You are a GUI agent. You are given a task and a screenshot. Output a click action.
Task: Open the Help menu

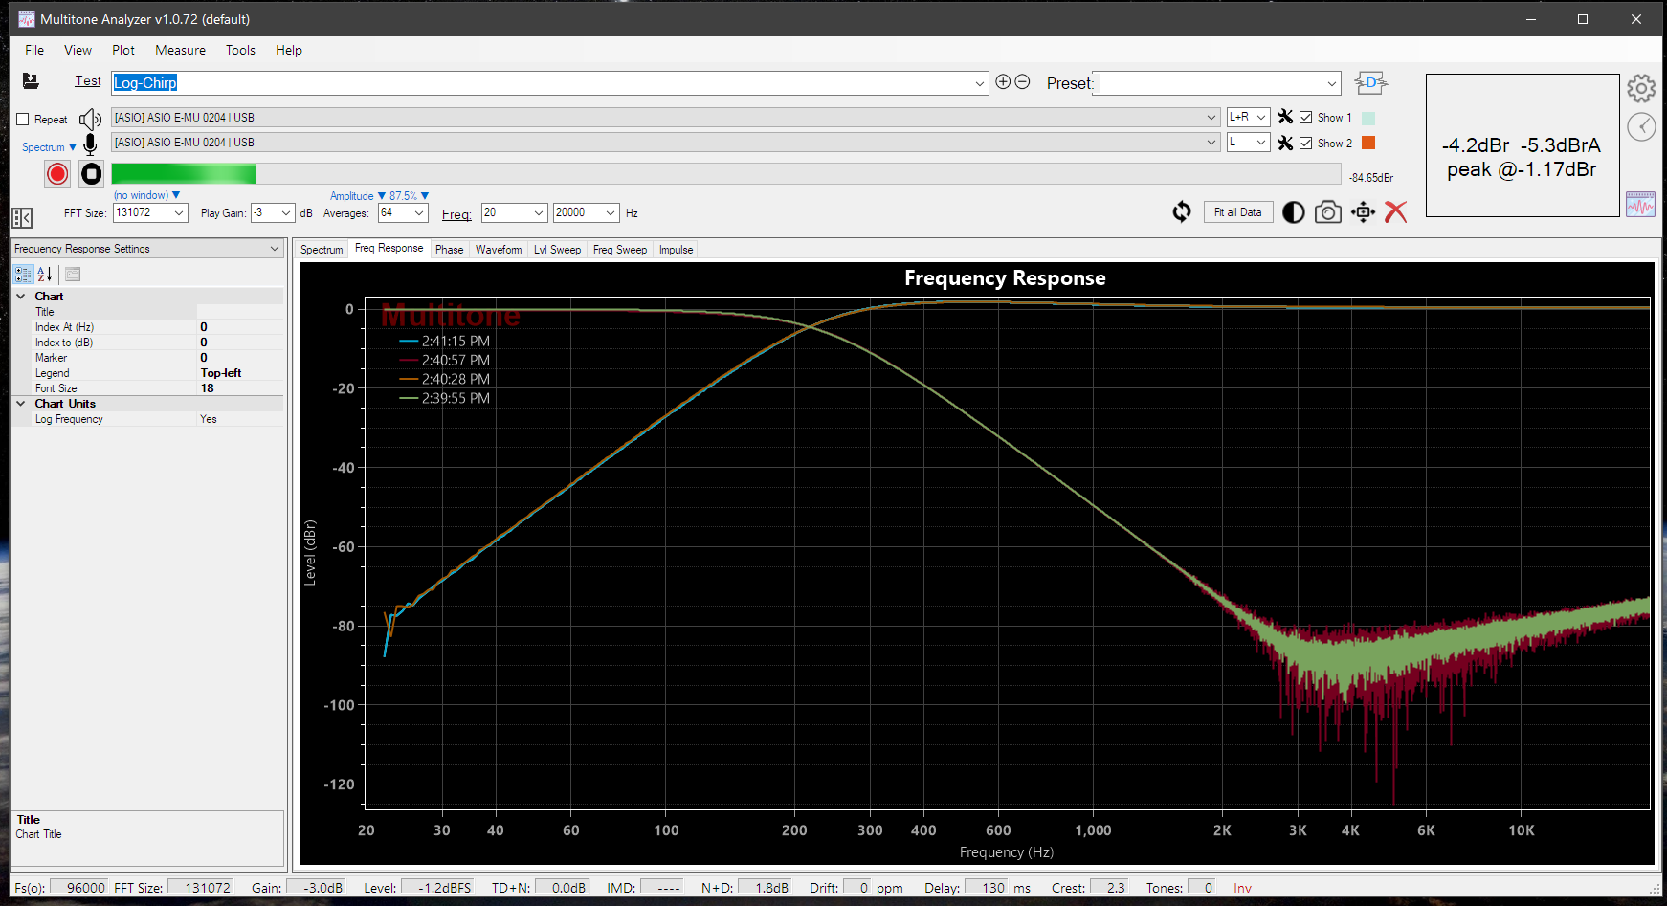289,50
